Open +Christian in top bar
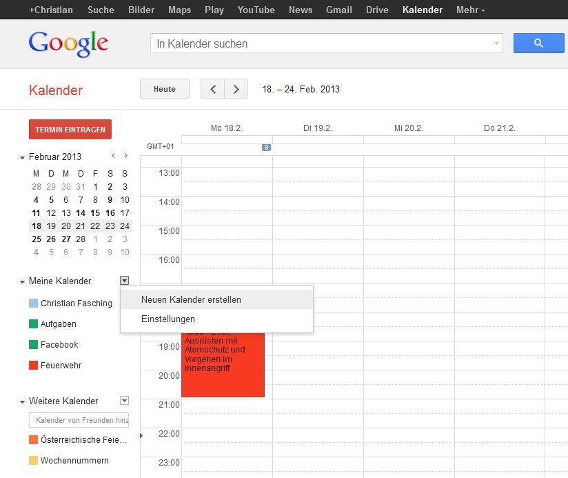This screenshot has width=568, height=478. pos(51,10)
